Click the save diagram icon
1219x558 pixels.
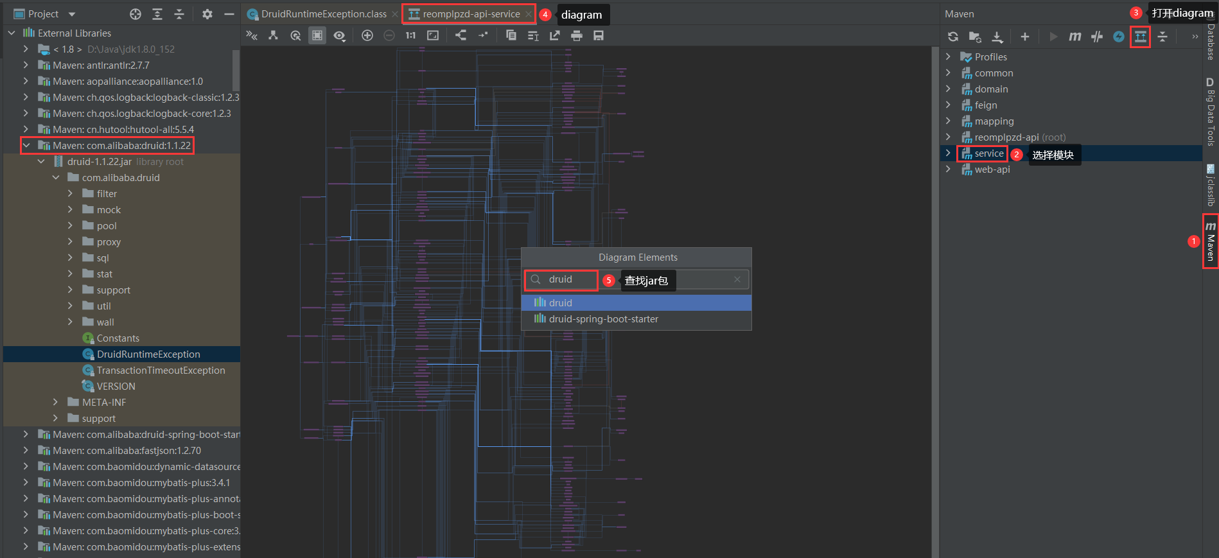pyautogui.click(x=599, y=35)
